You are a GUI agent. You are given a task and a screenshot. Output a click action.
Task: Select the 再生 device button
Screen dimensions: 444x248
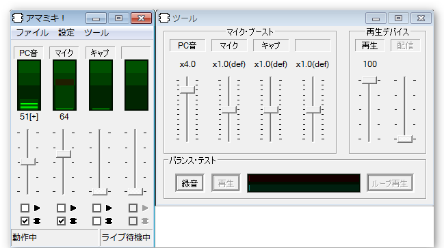[369, 45]
